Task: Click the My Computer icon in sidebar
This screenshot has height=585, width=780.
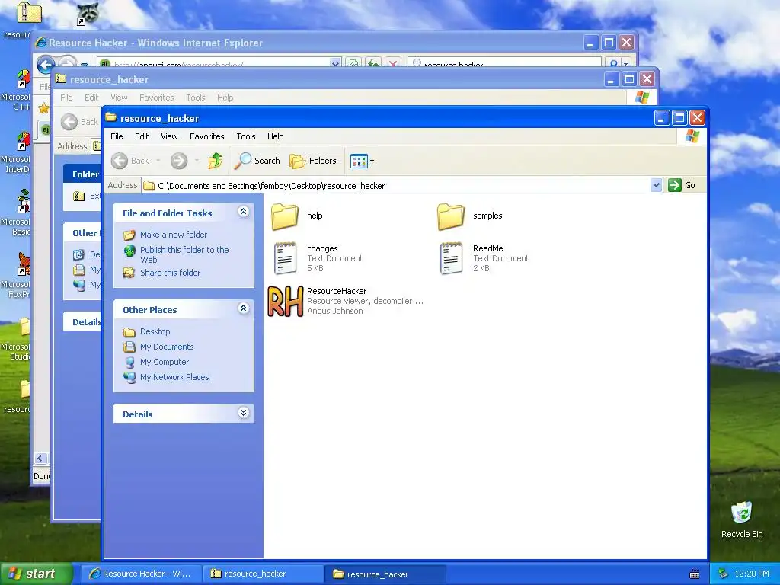Action: [x=129, y=362]
